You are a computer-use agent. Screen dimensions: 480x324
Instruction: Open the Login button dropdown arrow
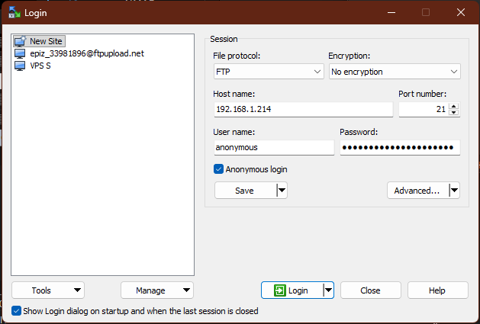(328, 290)
